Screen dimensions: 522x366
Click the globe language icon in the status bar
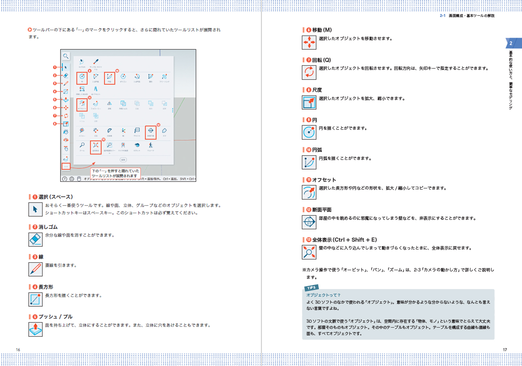71,179
